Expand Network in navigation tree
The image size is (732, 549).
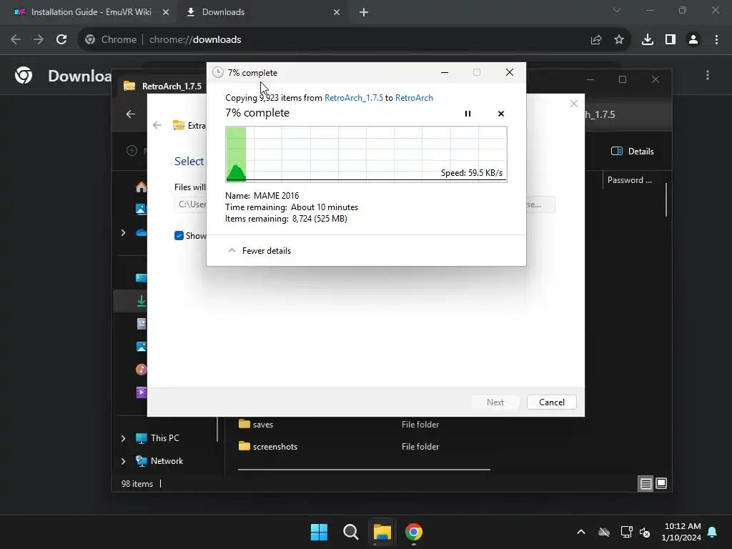(123, 461)
